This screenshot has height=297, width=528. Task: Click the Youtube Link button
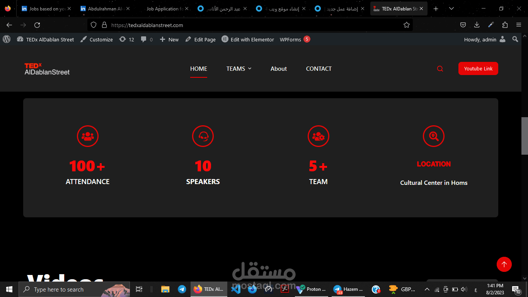tap(478, 68)
